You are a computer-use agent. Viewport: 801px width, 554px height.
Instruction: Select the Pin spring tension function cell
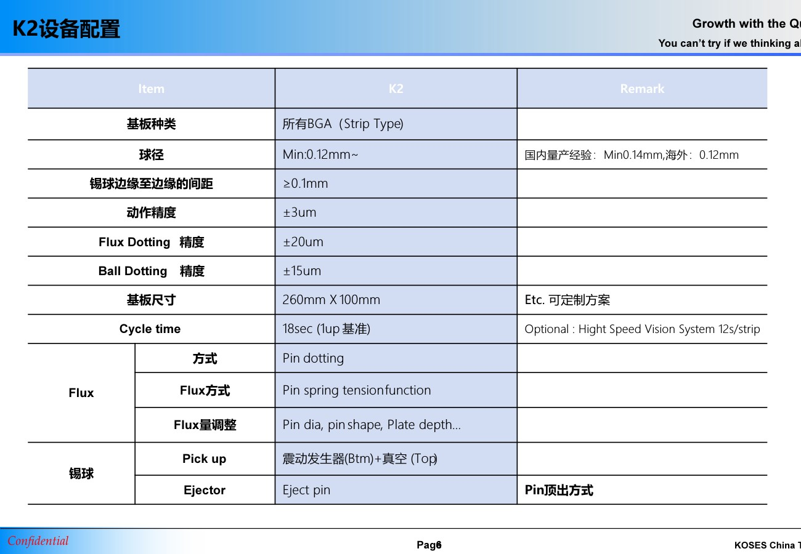click(356, 390)
